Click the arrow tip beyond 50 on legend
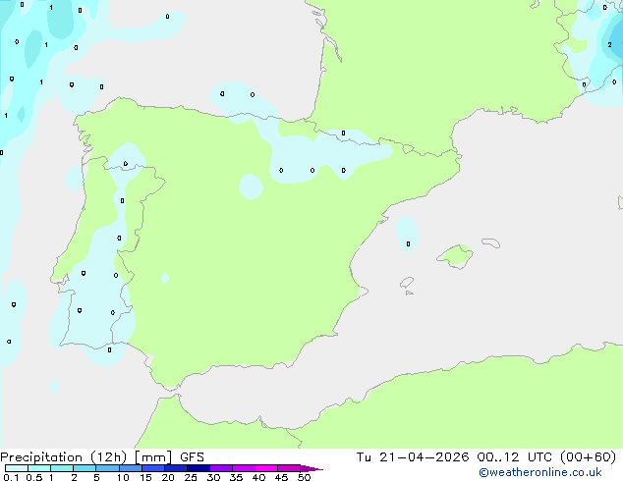The image size is (623, 481). click(x=311, y=468)
